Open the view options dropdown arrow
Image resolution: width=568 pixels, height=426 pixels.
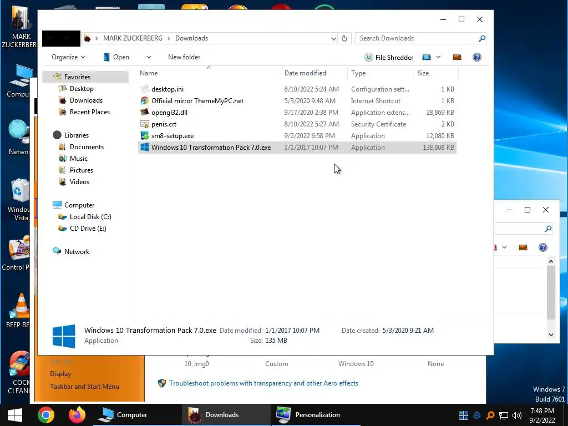click(x=438, y=57)
